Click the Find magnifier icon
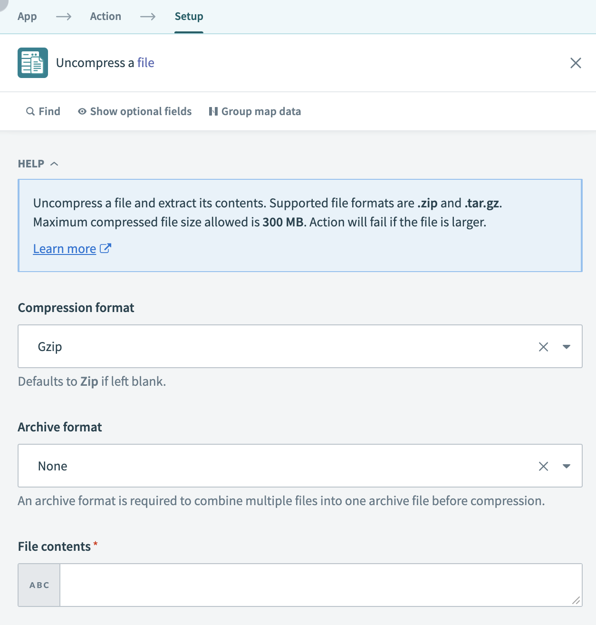 click(x=30, y=111)
